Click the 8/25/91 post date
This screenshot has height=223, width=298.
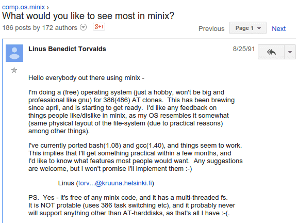point(244,49)
